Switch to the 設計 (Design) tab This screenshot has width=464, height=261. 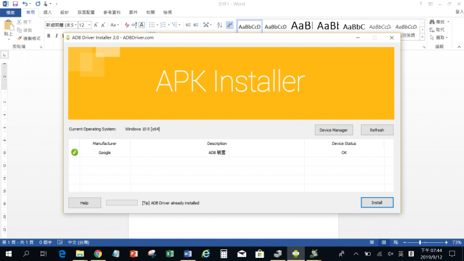[x=64, y=12]
